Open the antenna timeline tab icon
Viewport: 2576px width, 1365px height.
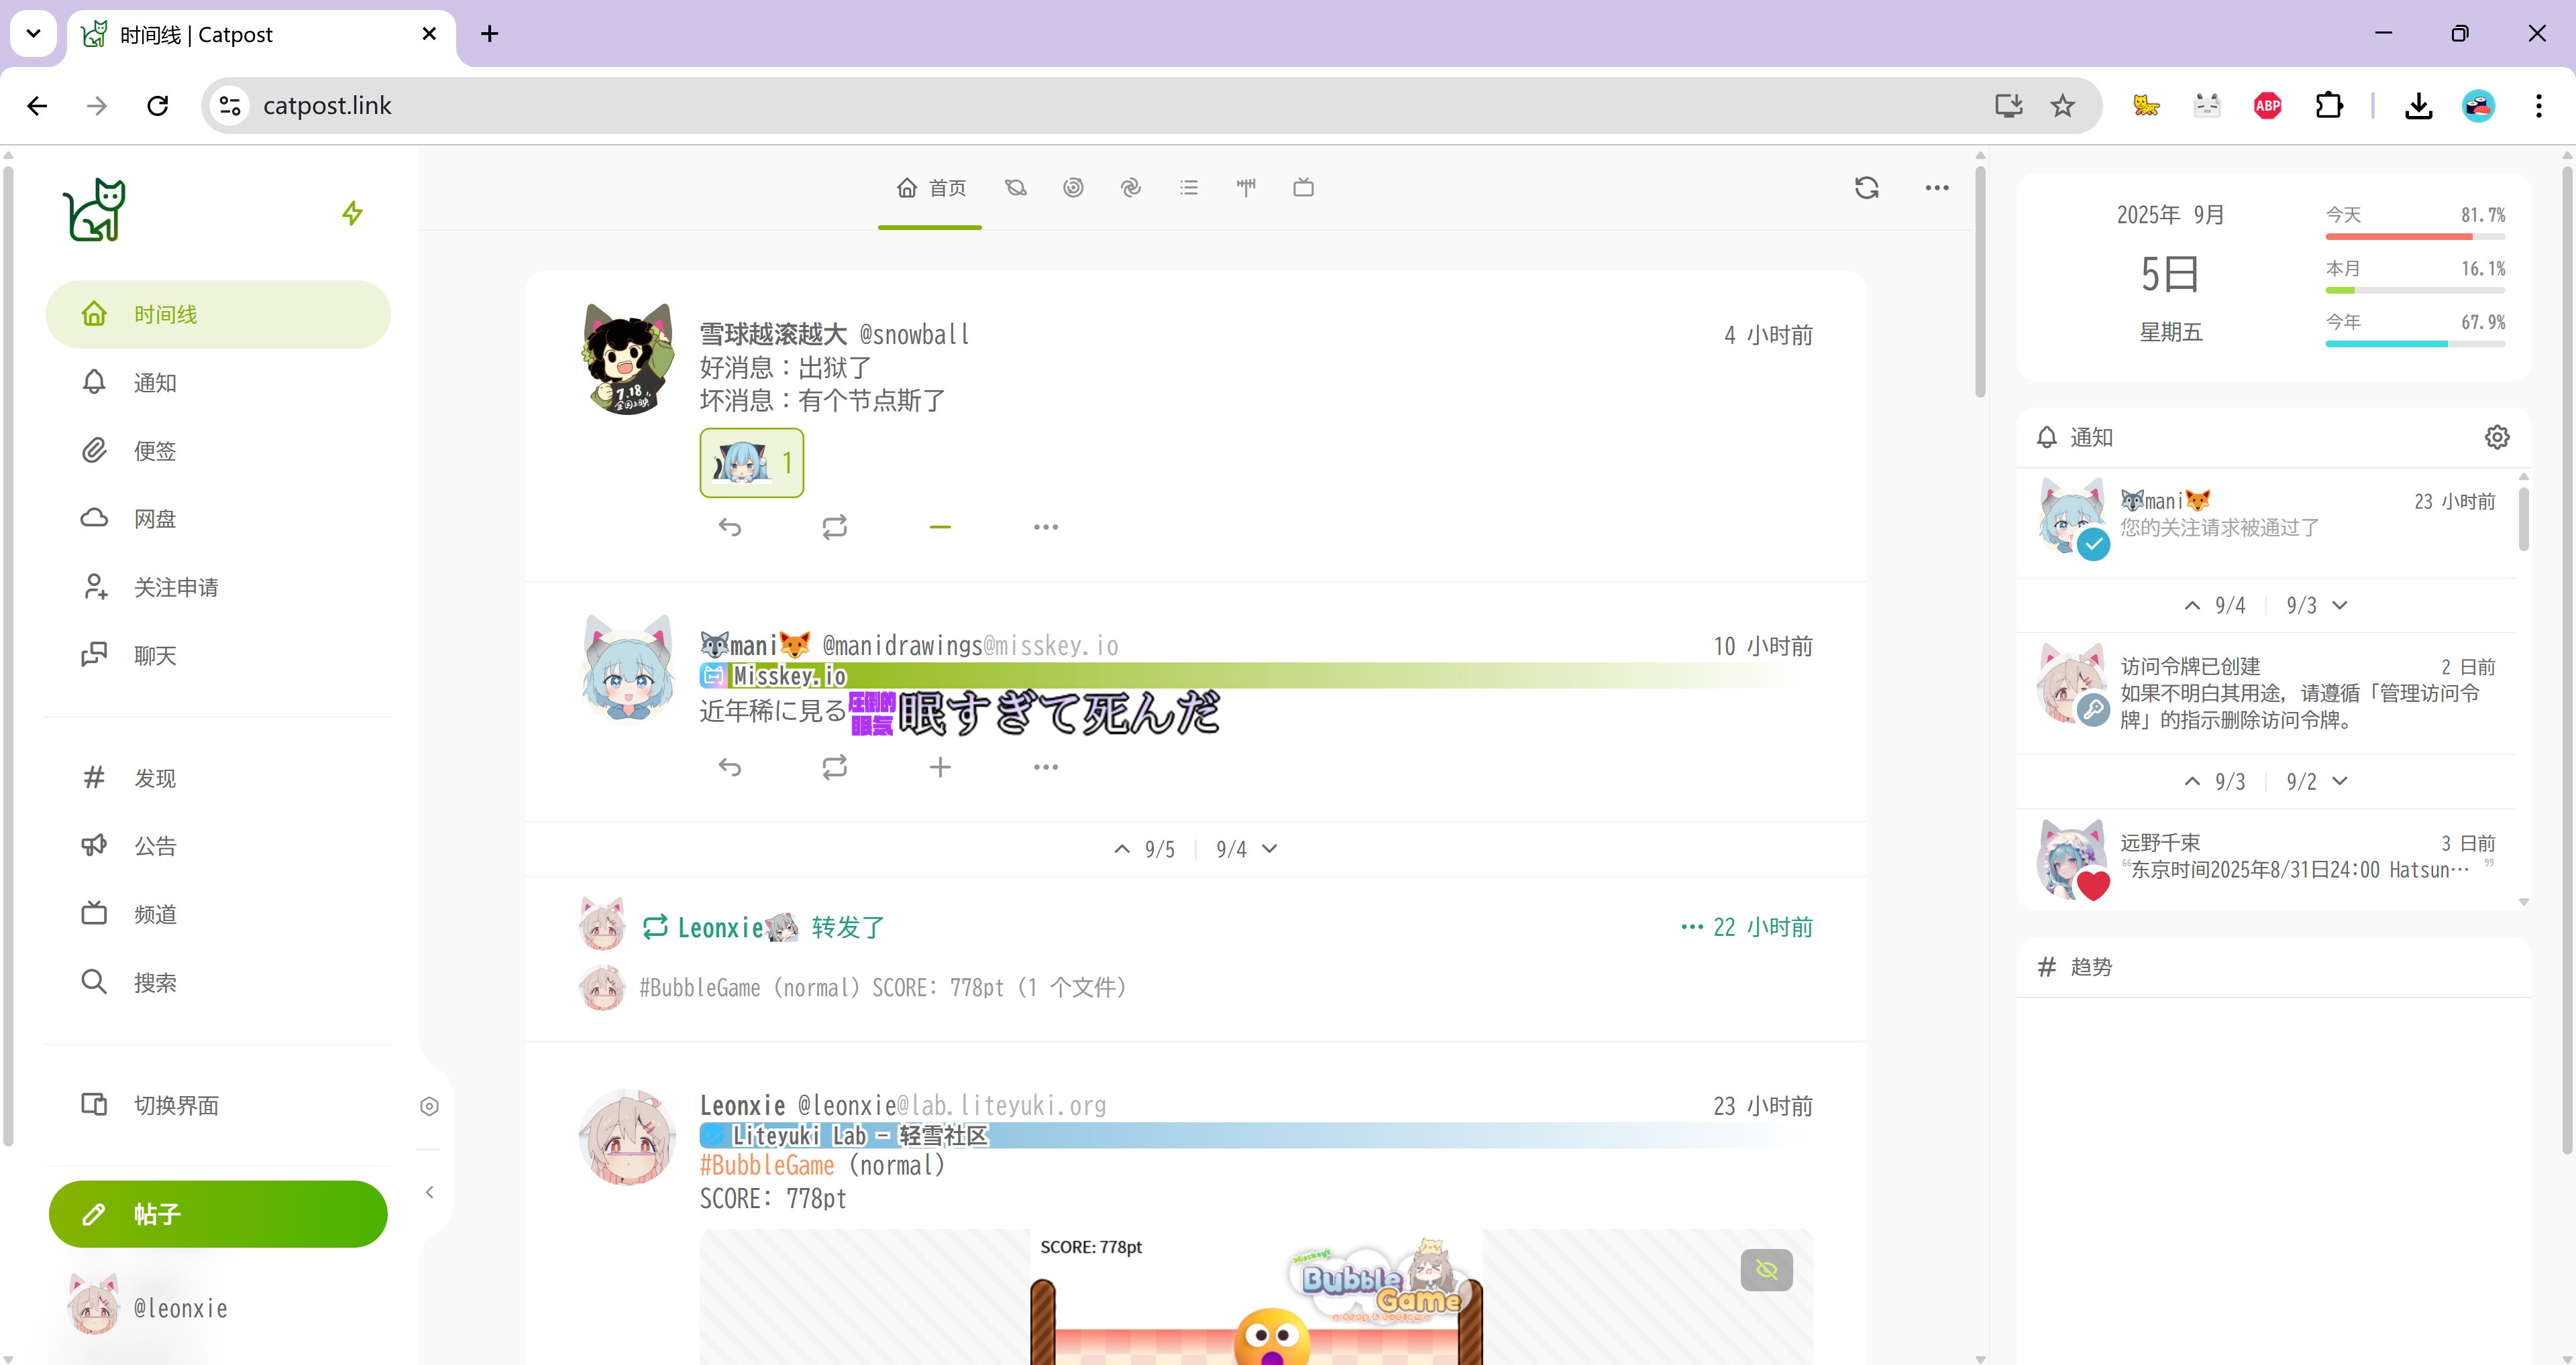tap(1246, 187)
